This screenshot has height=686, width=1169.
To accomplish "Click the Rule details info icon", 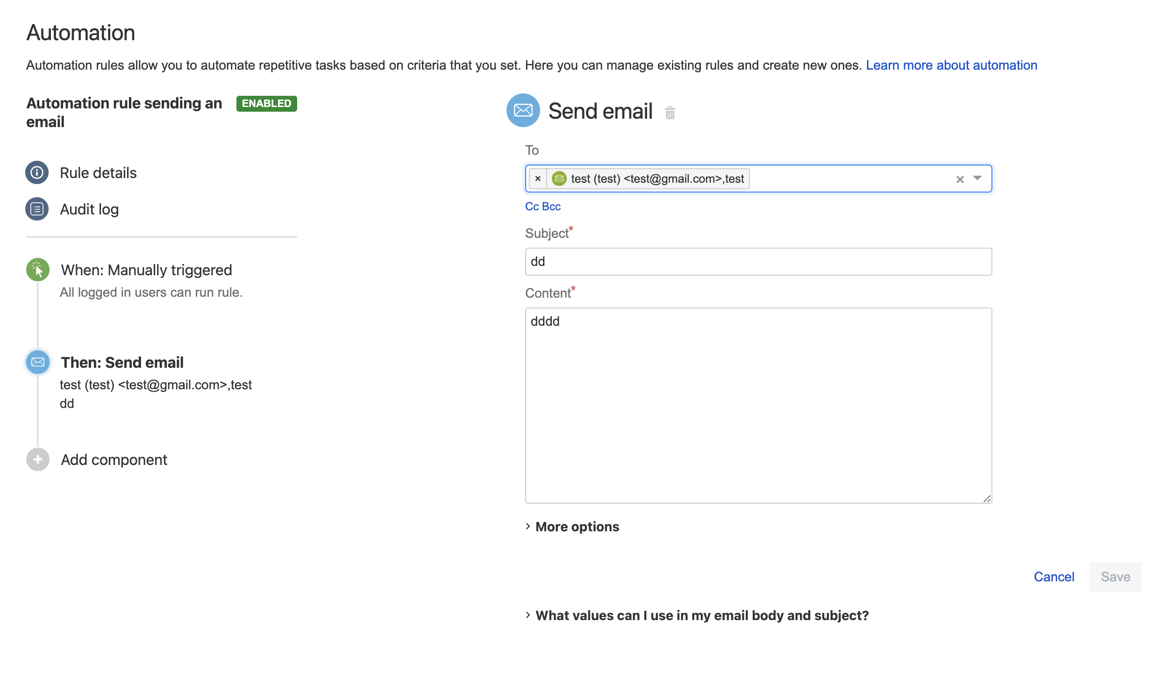I will (37, 173).
